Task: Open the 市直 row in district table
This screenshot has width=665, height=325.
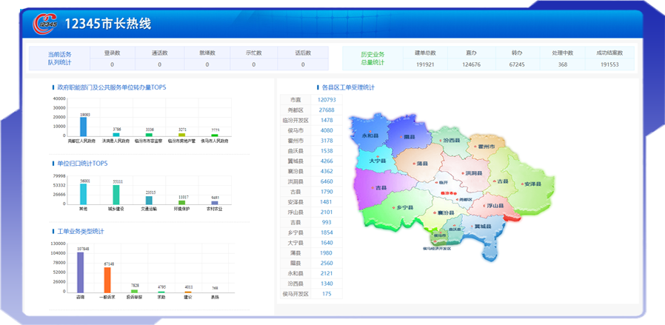Action: 311,99
